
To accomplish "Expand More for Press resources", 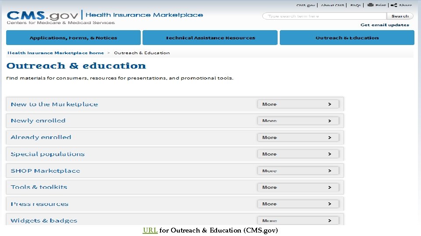I will (x=298, y=204).
